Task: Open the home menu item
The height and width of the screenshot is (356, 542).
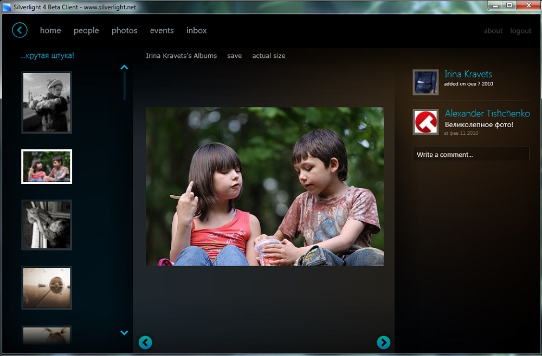Action: coord(50,31)
